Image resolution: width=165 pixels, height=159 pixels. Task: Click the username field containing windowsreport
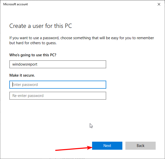58,64
